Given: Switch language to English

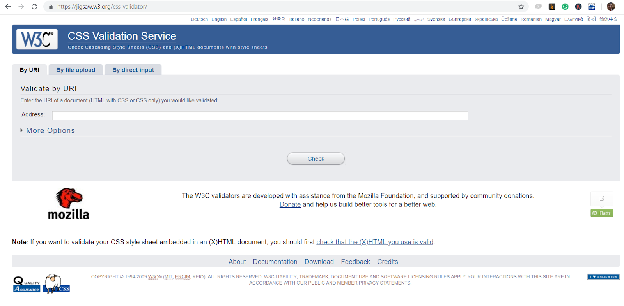Looking at the screenshot, I should click(219, 19).
